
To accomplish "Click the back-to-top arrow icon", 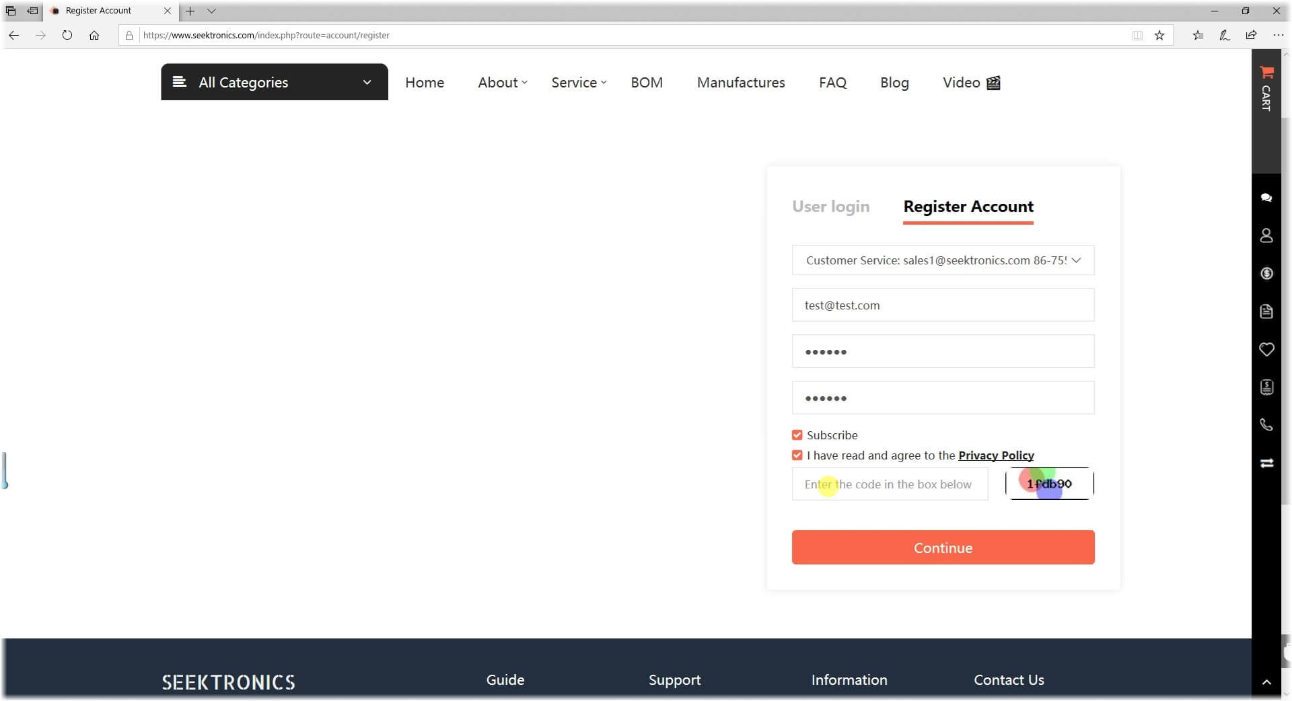I will coord(1266,682).
